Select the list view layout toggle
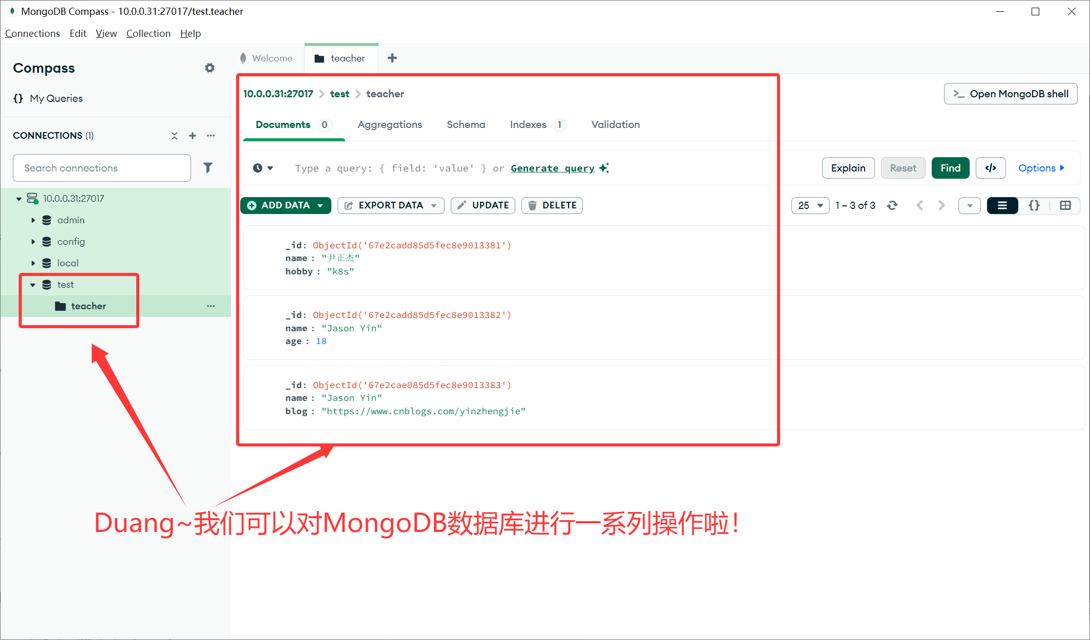The height and width of the screenshot is (640, 1090). pos(1002,205)
